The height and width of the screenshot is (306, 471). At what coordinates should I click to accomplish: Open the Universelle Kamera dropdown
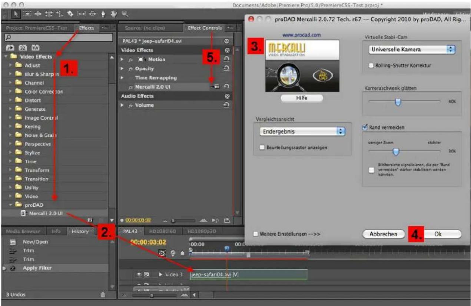point(411,49)
